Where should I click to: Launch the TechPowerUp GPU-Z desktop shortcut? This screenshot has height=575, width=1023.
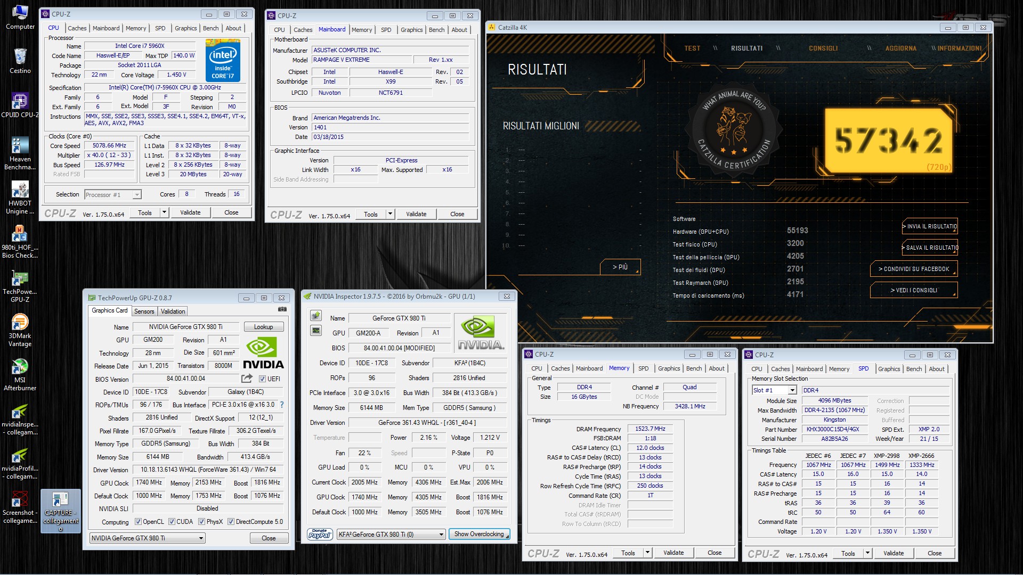[x=20, y=286]
